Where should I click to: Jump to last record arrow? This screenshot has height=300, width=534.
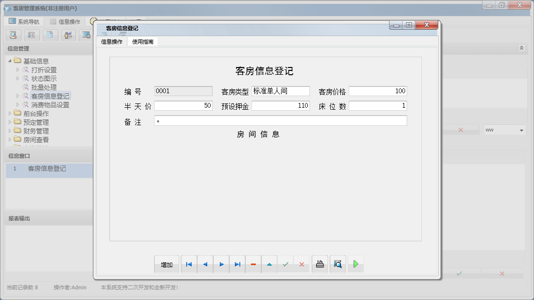tap(237, 265)
